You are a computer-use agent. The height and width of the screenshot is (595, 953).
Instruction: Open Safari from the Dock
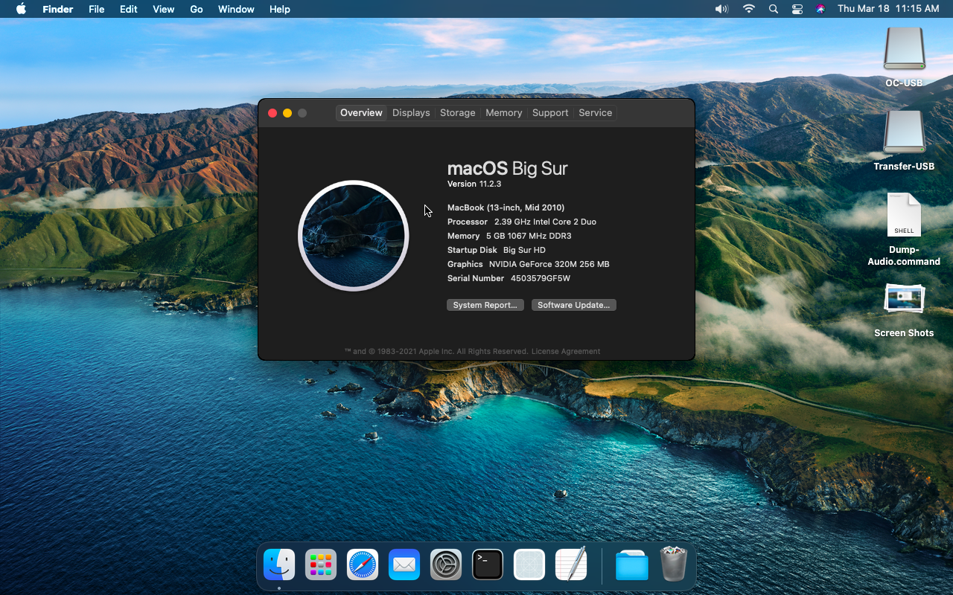(363, 565)
